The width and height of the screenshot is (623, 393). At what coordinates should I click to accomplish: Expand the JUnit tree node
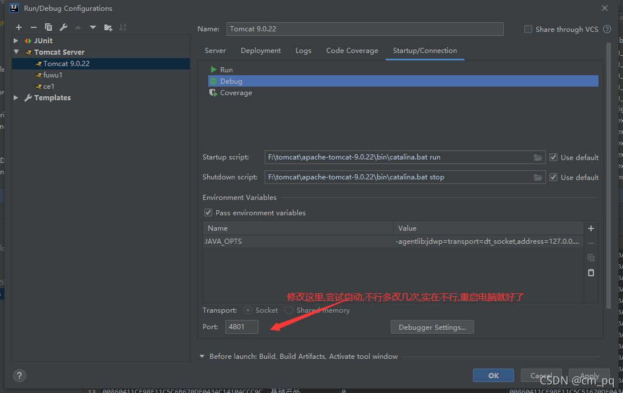click(16, 40)
